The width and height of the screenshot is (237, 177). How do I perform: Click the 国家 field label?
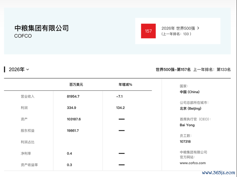tap(184, 86)
